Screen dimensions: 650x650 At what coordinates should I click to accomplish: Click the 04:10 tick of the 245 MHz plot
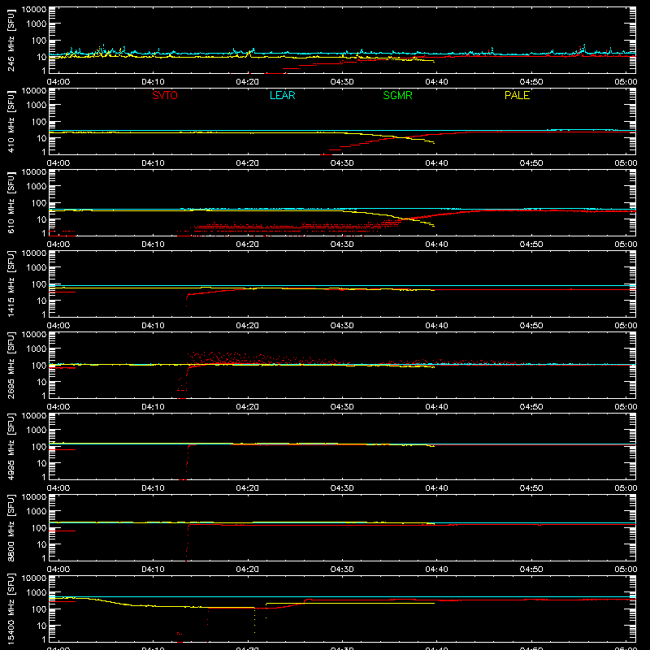click(153, 82)
